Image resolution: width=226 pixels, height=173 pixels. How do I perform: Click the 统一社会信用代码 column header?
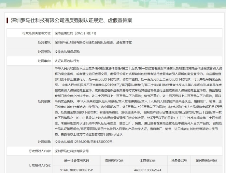pyautogui.click(x=77, y=160)
